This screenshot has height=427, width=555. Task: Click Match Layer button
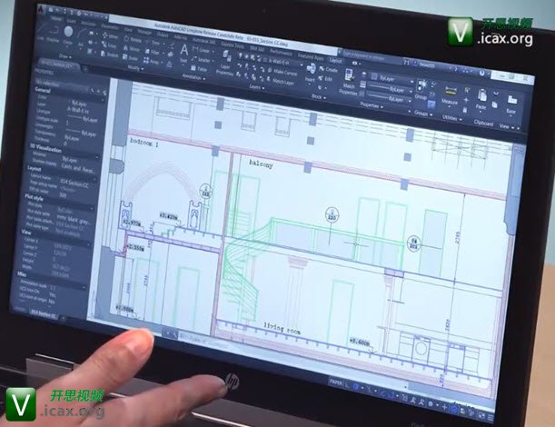(x=280, y=82)
